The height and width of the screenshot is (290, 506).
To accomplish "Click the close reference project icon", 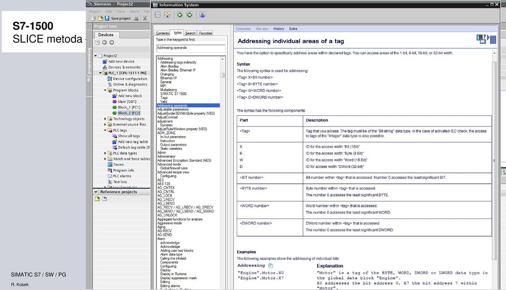I will (104, 199).
